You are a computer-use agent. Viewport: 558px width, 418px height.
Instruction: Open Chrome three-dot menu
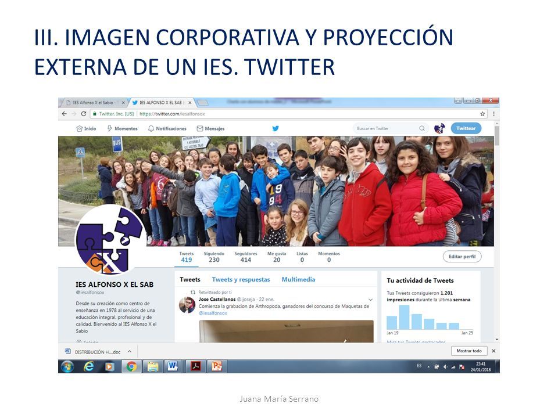493,114
